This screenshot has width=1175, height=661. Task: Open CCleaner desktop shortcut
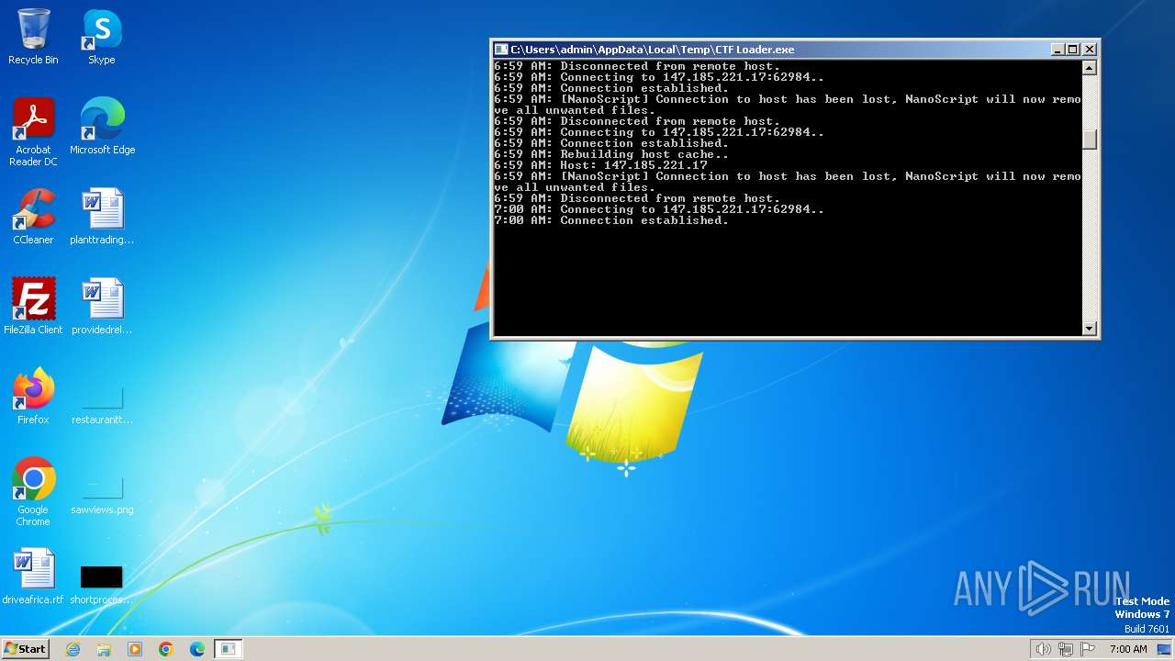tap(33, 217)
